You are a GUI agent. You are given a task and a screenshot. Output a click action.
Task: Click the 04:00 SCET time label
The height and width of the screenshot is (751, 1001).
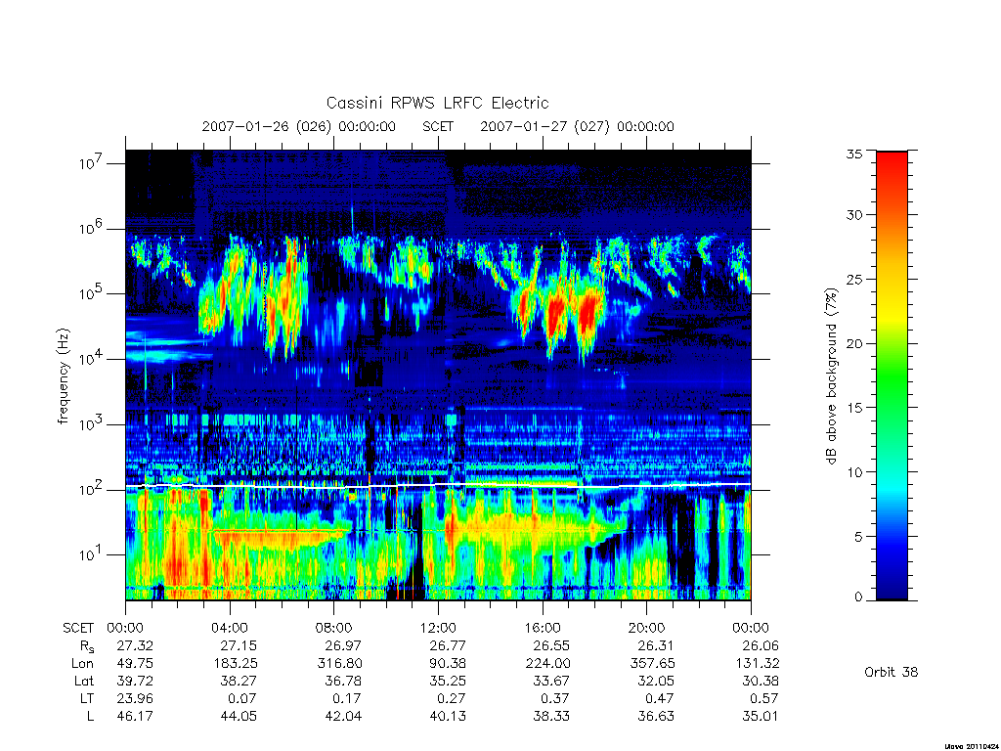point(229,628)
